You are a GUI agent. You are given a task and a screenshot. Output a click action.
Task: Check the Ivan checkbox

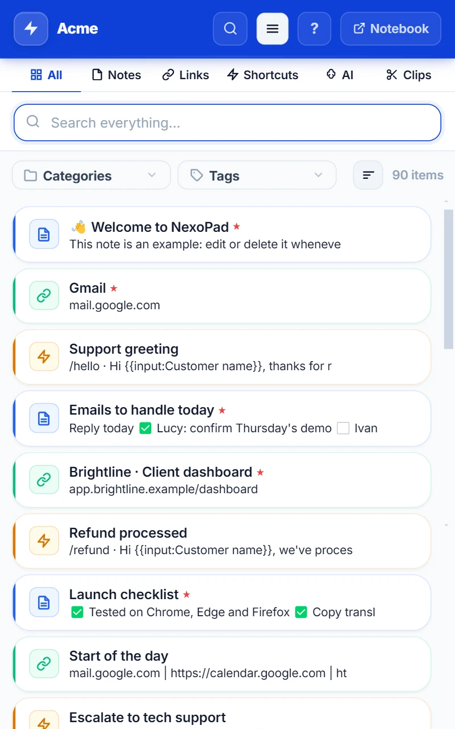click(x=343, y=428)
